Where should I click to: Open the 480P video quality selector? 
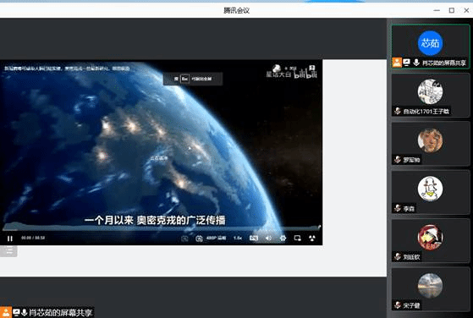tap(216, 238)
